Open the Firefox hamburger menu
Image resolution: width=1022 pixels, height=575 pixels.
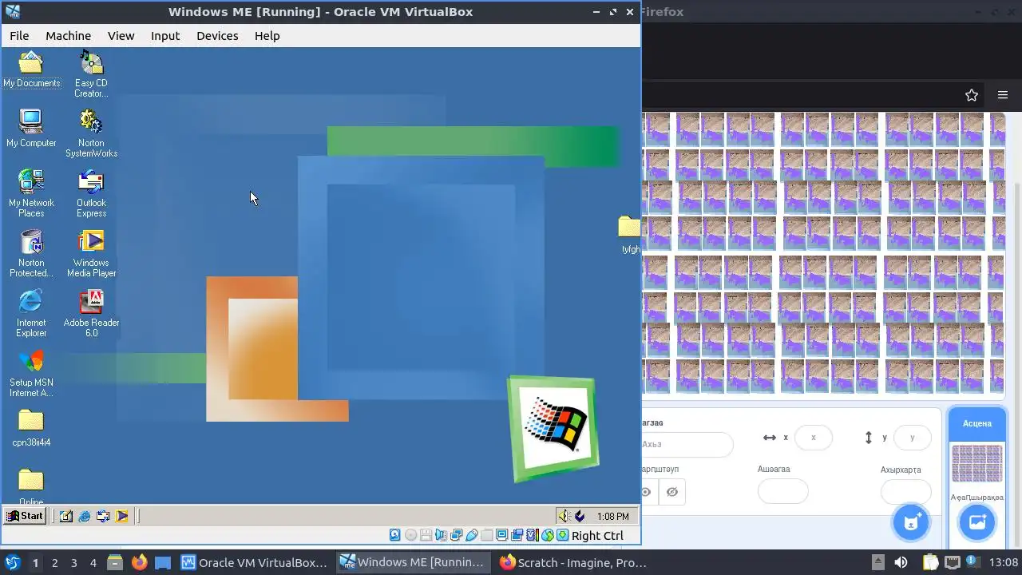tap(1003, 95)
